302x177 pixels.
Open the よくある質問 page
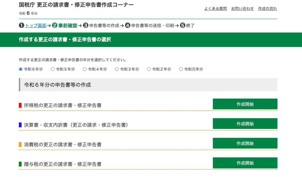(x=215, y=8)
